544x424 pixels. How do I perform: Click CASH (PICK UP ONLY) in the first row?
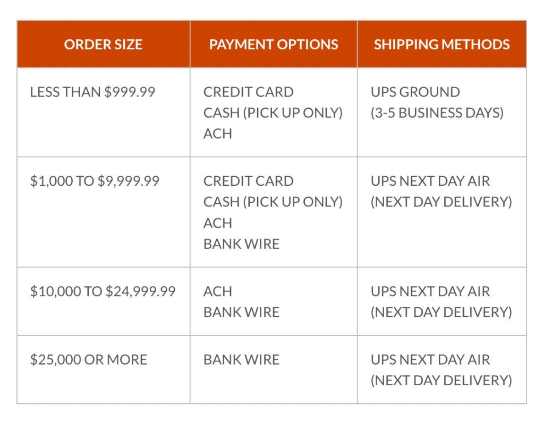click(273, 113)
